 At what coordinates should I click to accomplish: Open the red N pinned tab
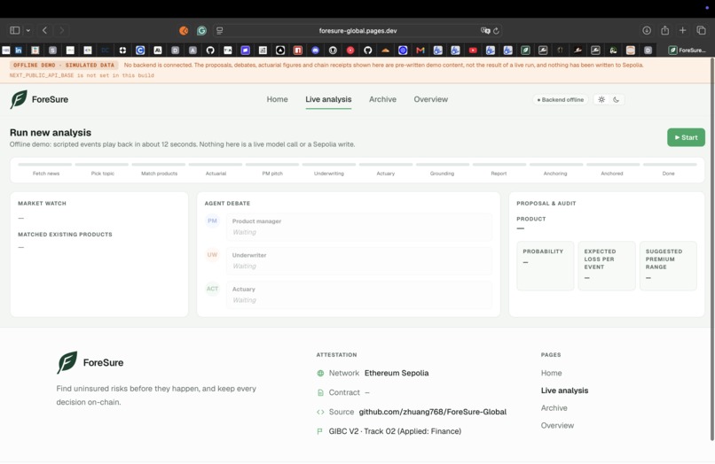[298, 50]
